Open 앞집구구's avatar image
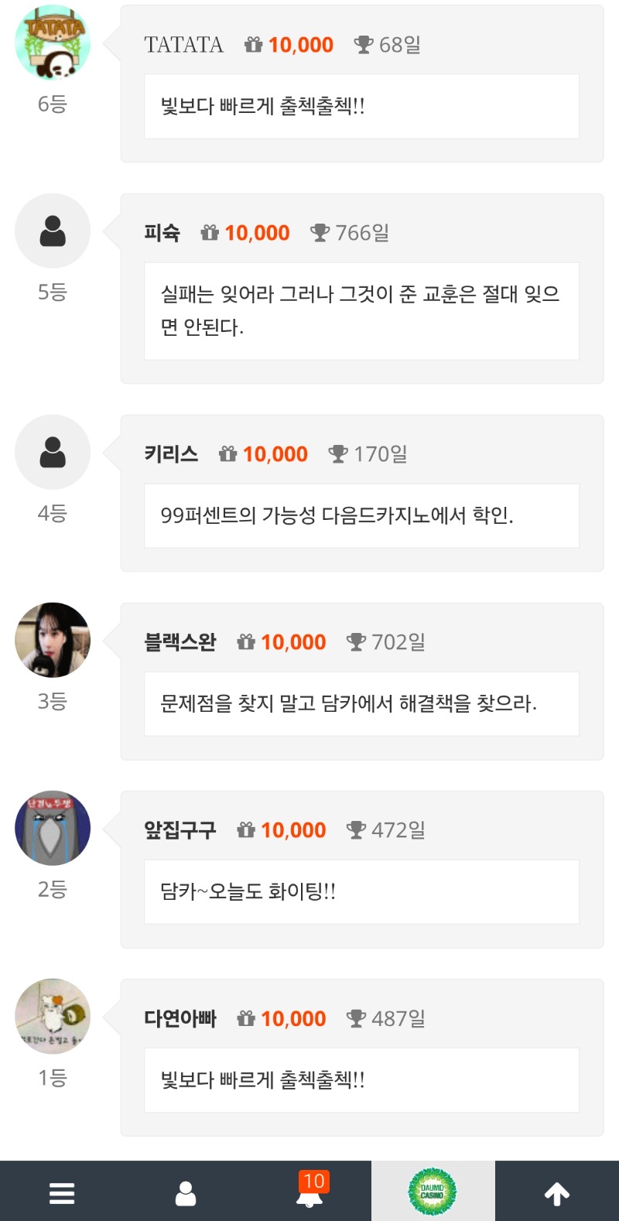619x1221 pixels. [53, 828]
